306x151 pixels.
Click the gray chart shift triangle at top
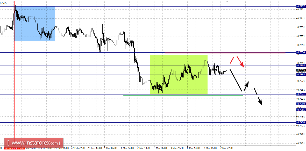(x=227, y=2)
